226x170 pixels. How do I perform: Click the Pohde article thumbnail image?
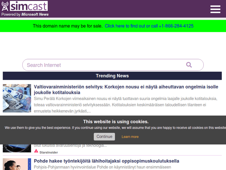(x=17, y=164)
